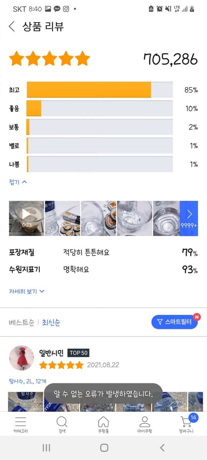Screen dimensions: 207x460
Task: Expand details with 자세히 보기
Action: [26, 291]
